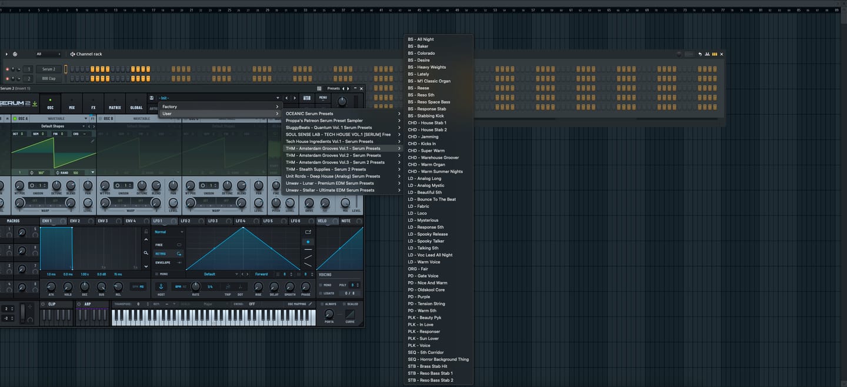Click the LFO host anchor icon

point(161,286)
